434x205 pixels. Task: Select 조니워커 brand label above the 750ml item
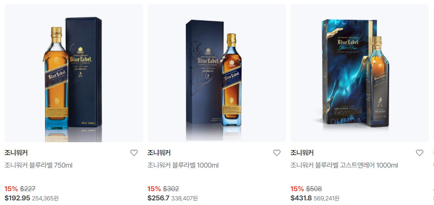pos(16,153)
